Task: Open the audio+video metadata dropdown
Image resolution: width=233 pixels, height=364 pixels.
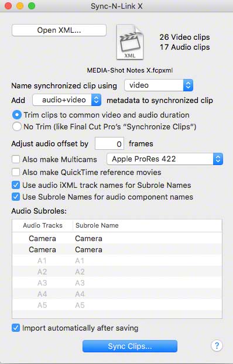Action: [x=67, y=100]
